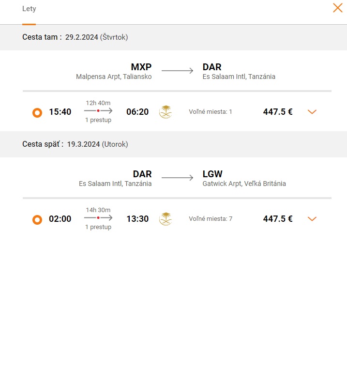This screenshot has width=347, height=370.
Task: Click the LGW Gatwick airport code
Action: click(212, 174)
